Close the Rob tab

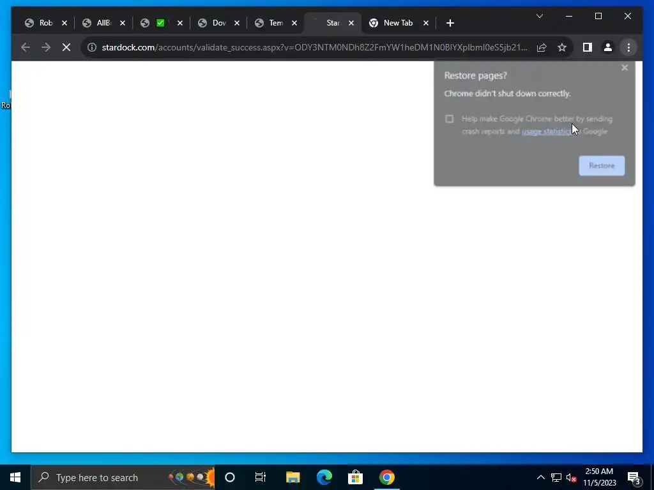[x=65, y=23]
